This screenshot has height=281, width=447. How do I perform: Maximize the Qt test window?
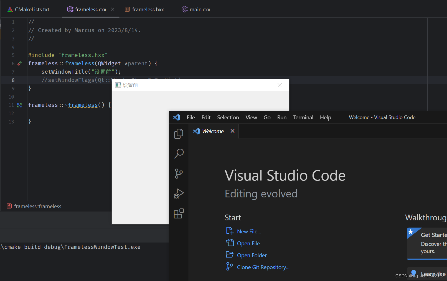pyautogui.click(x=260, y=85)
